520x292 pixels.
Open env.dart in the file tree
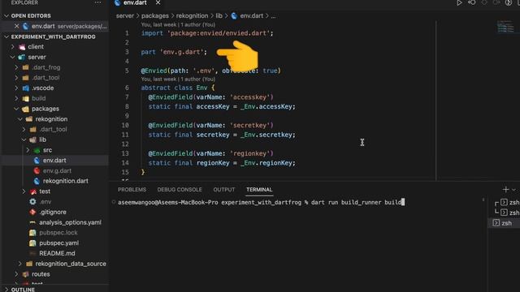pyautogui.click(x=54, y=161)
